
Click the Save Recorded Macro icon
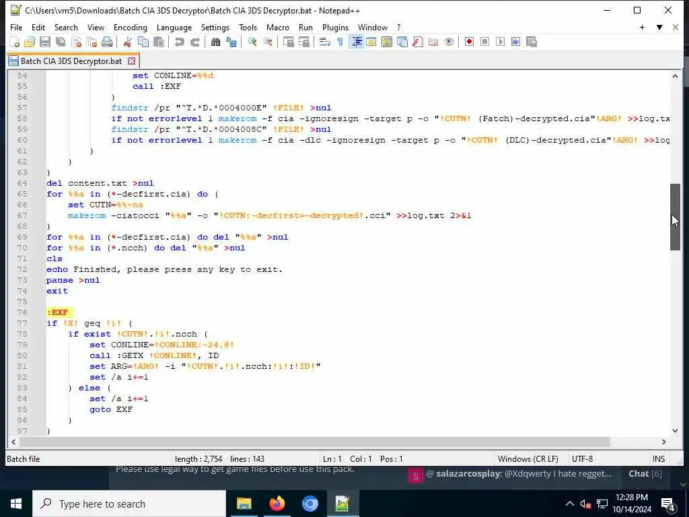click(532, 42)
